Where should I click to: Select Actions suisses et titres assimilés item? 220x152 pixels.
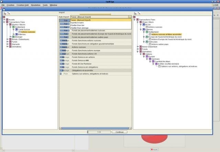tap(166, 34)
